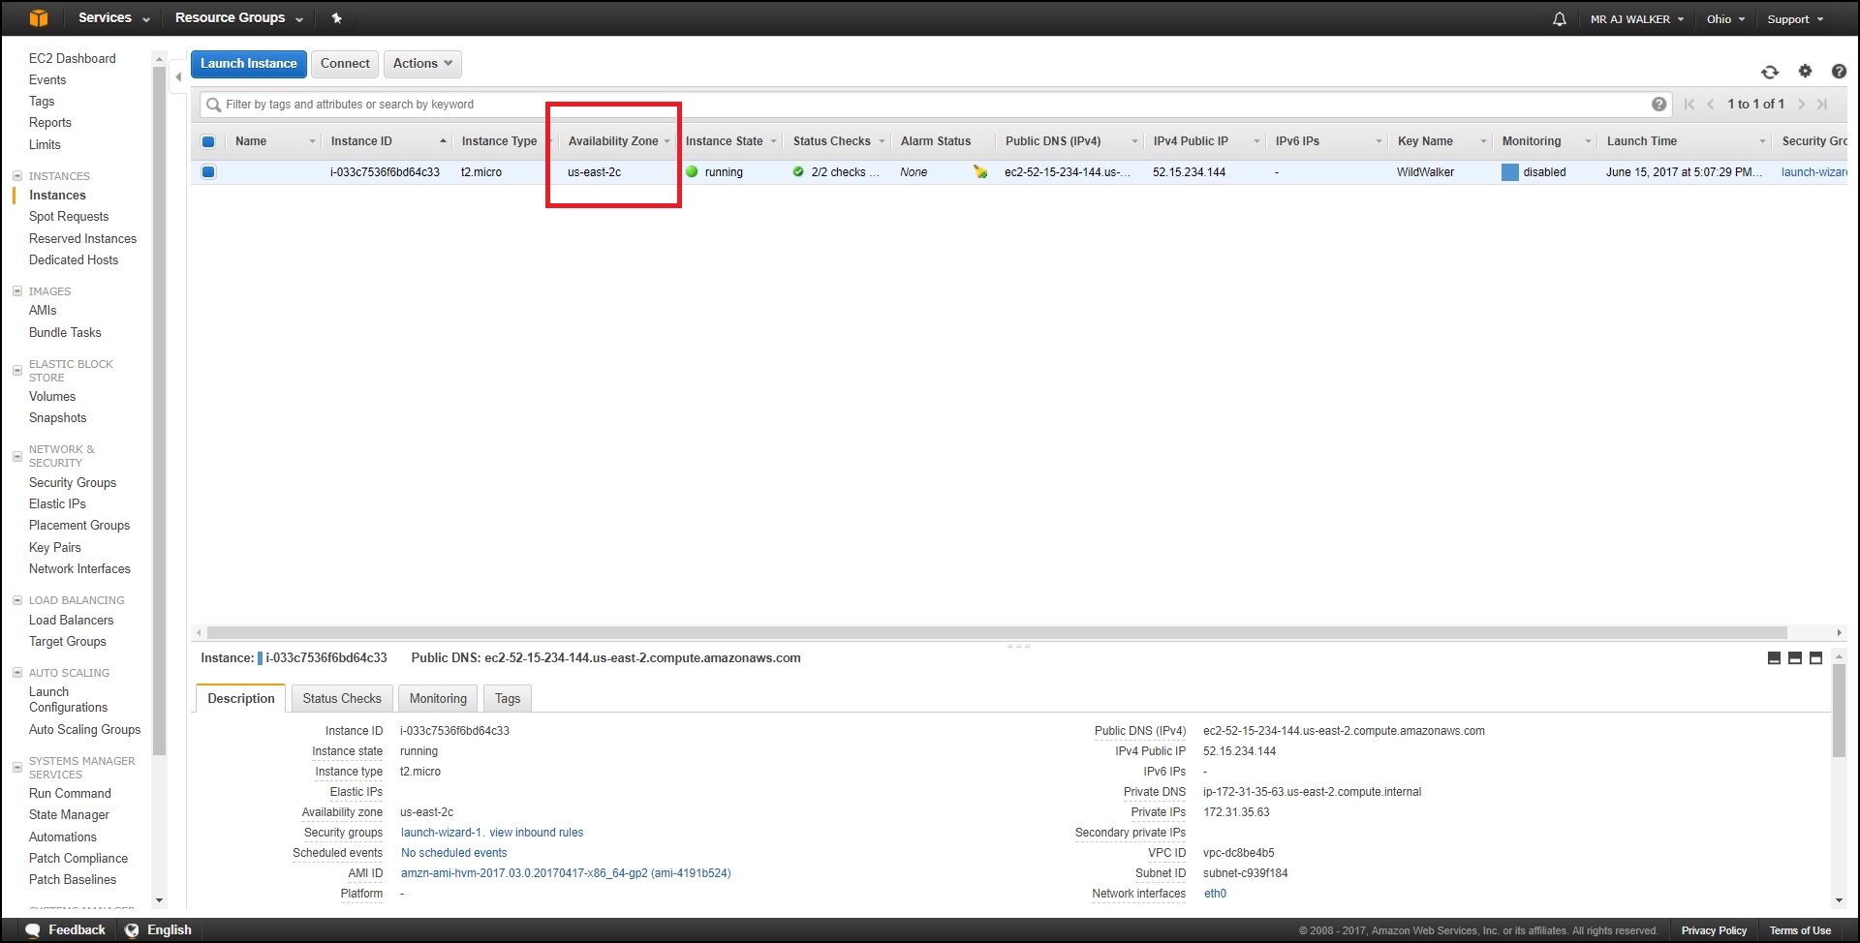1860x943 pixels.
Task: Open Volumes in the sidebar
Action: tap(52, 397)
